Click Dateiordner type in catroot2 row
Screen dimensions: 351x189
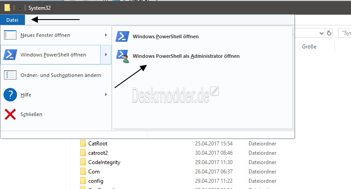click(262, 153)
